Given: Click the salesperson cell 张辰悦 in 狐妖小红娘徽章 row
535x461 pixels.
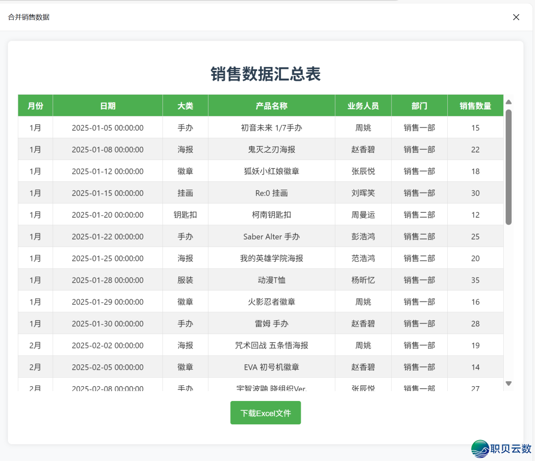Looking at the screenshot, I should click(363, 171).
